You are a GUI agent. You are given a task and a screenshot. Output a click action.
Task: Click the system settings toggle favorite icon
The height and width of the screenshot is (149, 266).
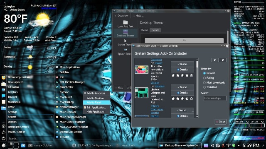(x=3, y=90)
